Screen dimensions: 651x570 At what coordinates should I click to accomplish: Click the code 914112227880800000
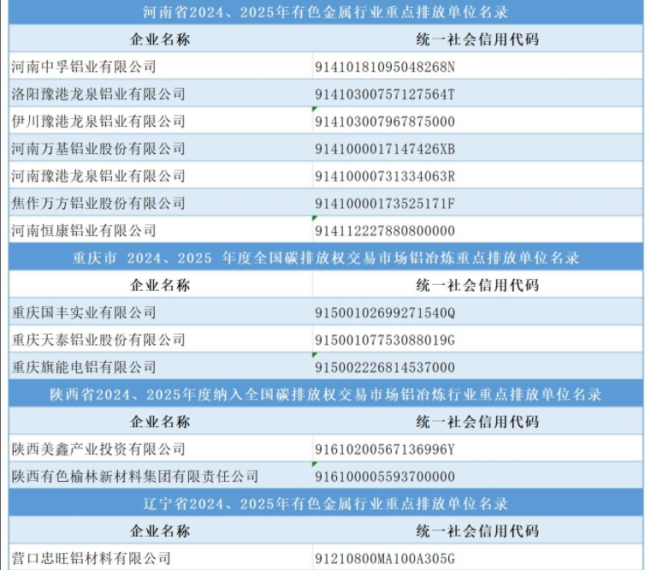[x=384, y=231]
